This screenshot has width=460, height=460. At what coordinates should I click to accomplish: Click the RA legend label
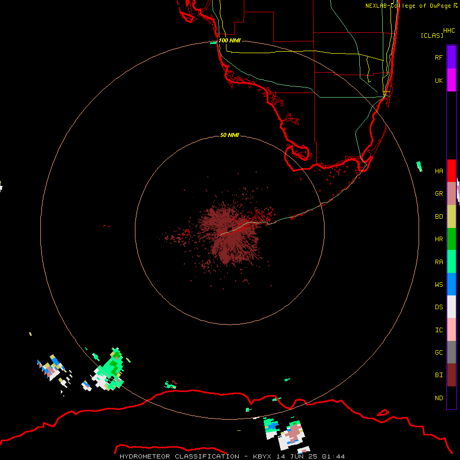(439, 262)
